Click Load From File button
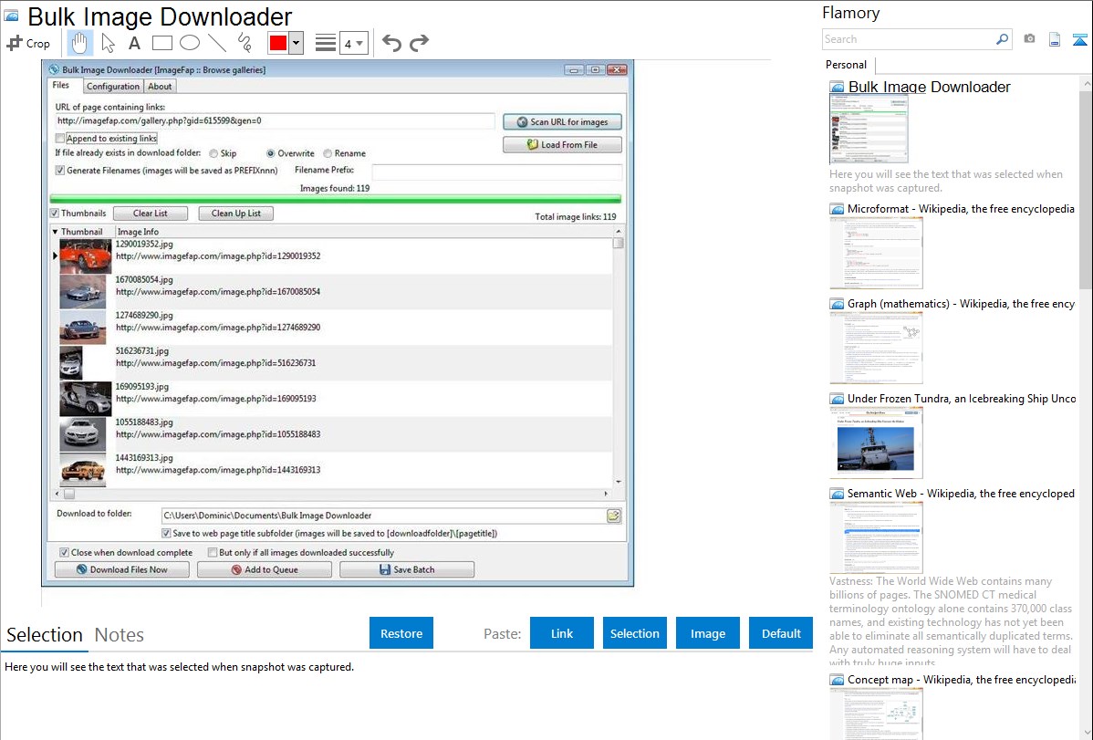The image size is (1093, 740). pos(562,145)
